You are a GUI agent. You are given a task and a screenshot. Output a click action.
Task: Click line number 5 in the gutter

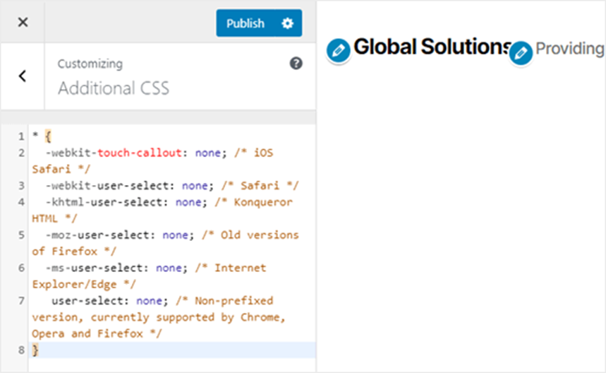tap(21, 235)
